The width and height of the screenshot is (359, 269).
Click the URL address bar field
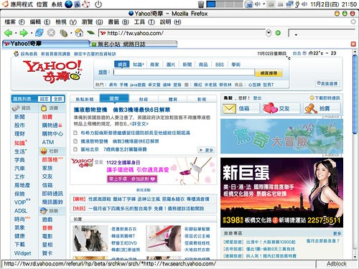tap(182, 33)
